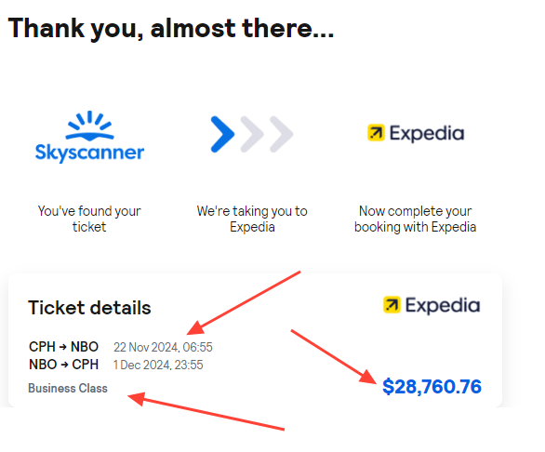Click 'You've found your ticket' text
Image resolution: width=545 pixels, height=452 pixels.
pyautogui.click(x=89, y=219)
